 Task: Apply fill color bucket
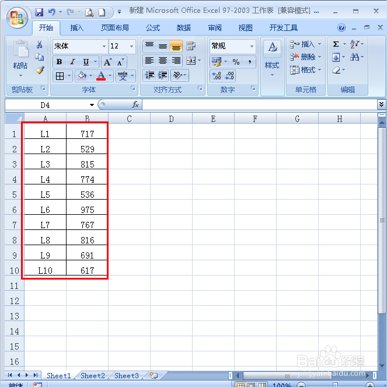pyautogui.click(x=82, y=76)
